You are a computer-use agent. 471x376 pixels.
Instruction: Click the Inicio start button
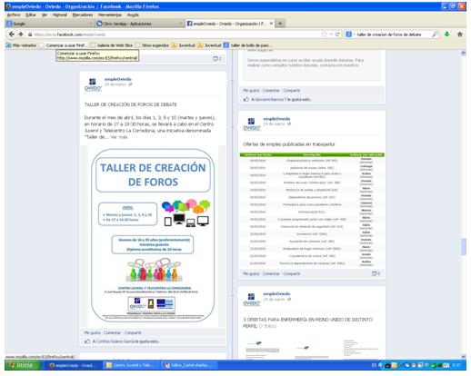pyautogui.click(x=23, y=365)
